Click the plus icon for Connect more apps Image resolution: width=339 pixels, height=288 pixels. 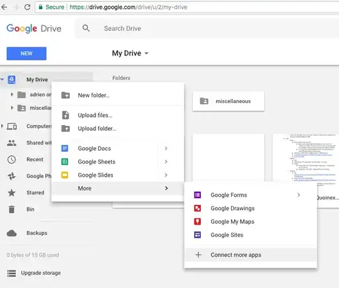(198, 255)
